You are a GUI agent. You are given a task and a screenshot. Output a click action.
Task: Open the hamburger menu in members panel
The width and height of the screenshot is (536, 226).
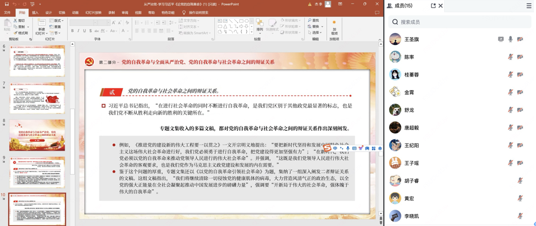coord(529,6)
